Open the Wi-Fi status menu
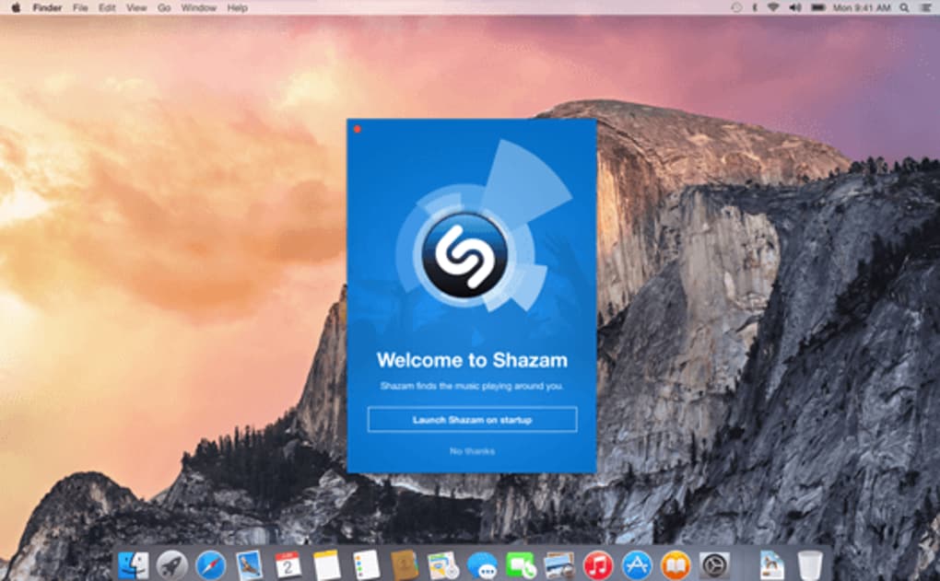The image size is (940, 581). point(773,7)
